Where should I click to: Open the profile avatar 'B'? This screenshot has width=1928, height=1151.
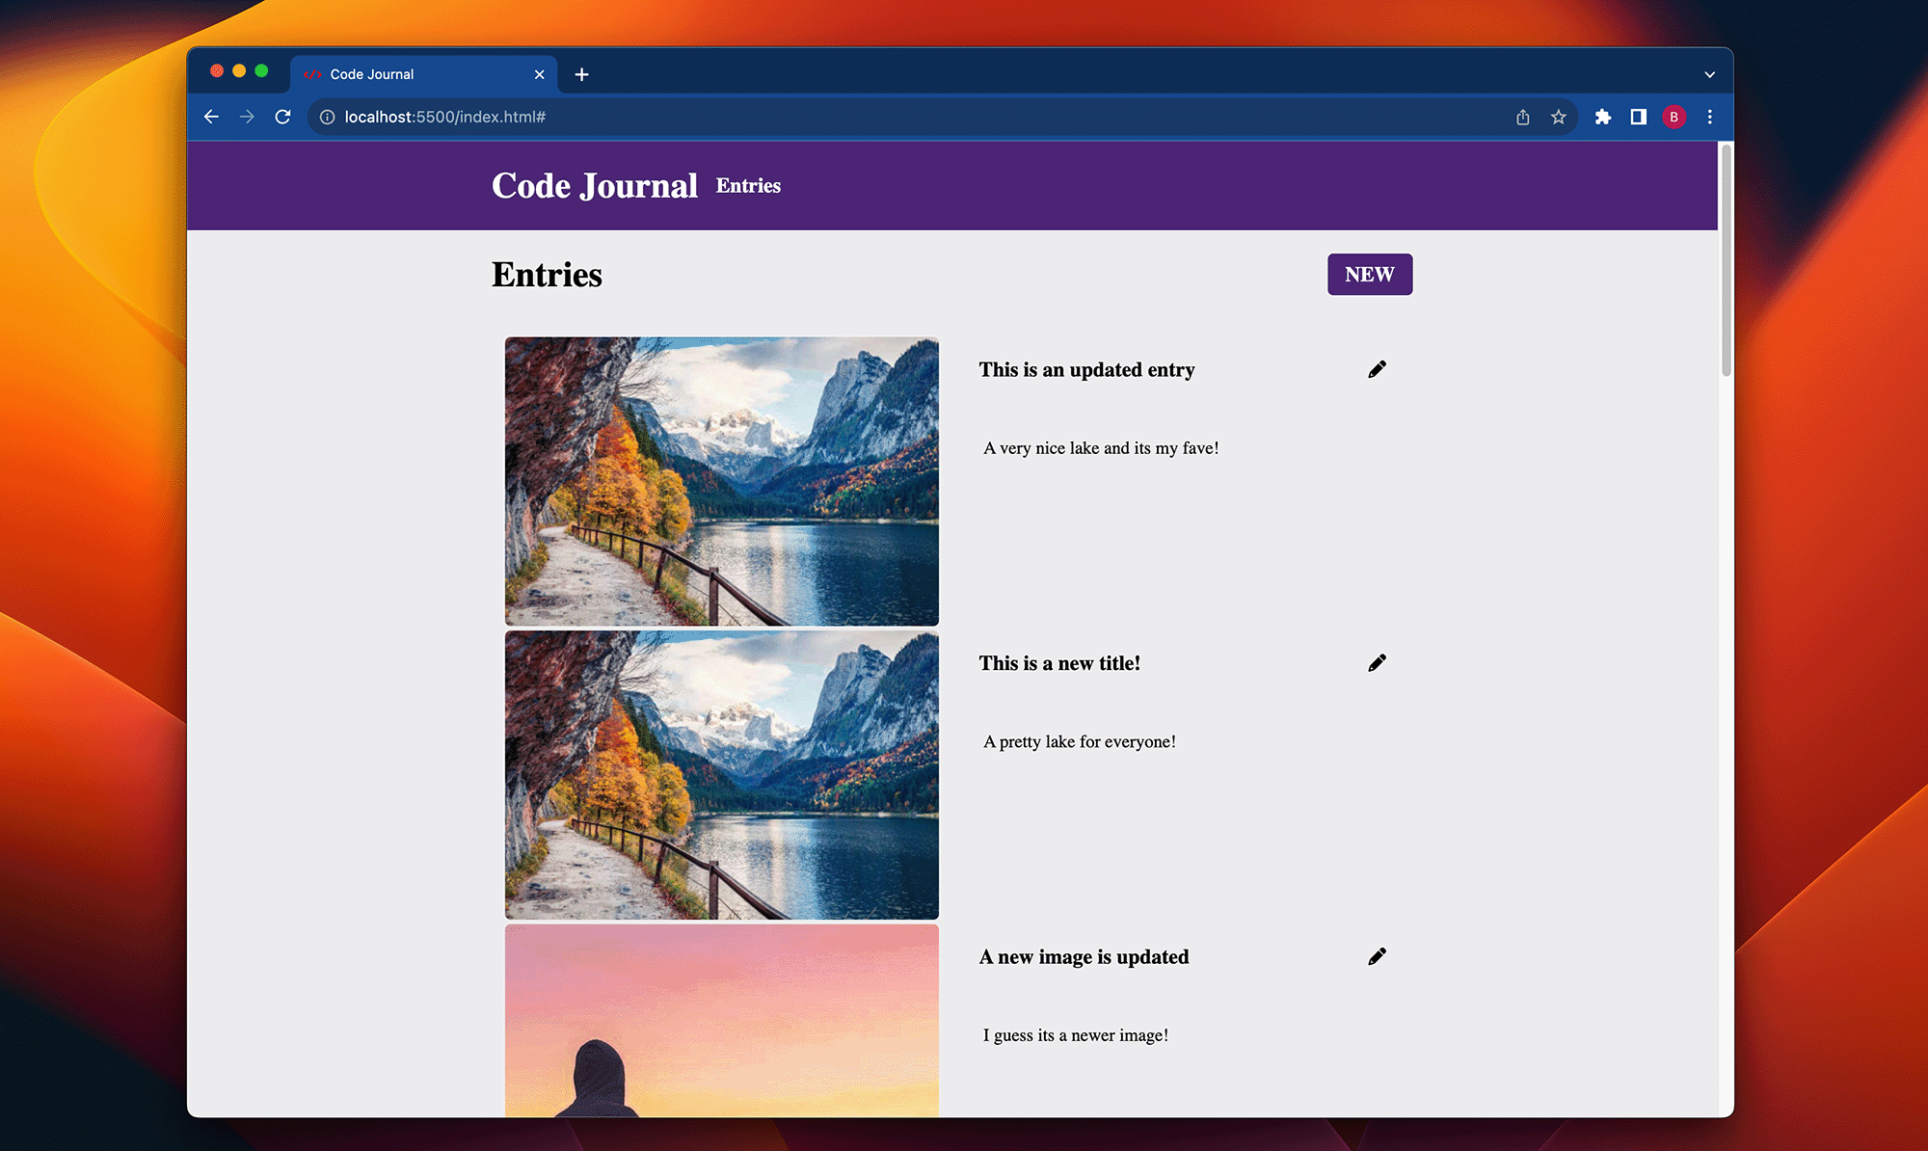(x=1674, y=117)
